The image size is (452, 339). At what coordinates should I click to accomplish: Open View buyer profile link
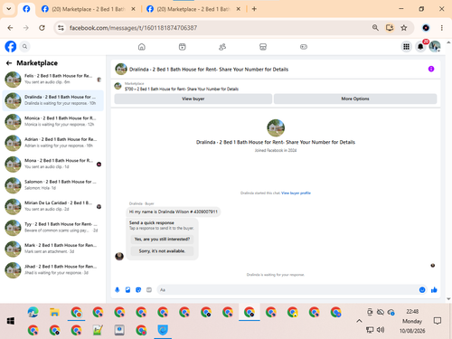pyautogui.click(x=296, y=193)
